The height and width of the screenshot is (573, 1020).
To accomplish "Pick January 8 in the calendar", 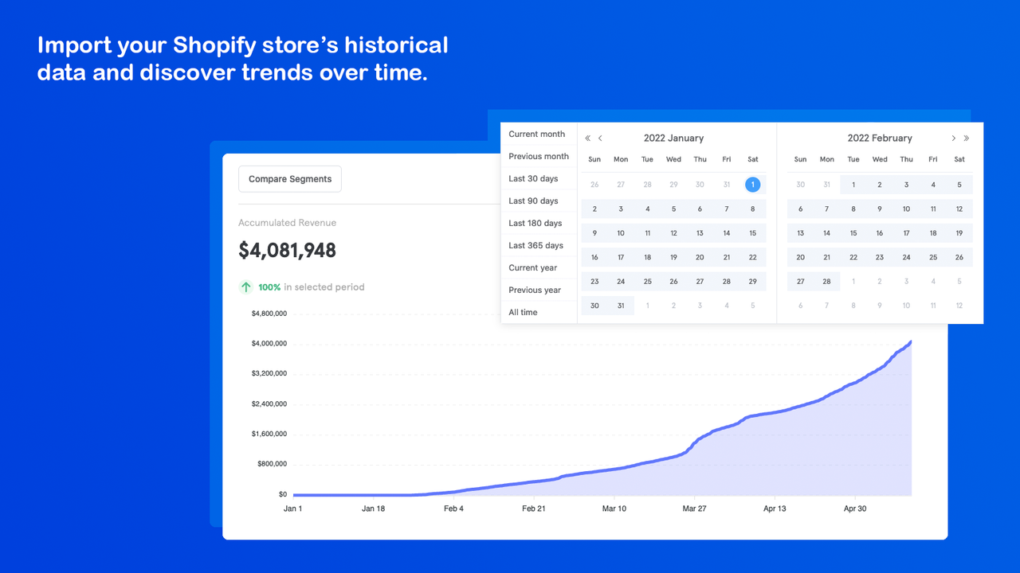I will pyautogui.click(x=752, y=209).
